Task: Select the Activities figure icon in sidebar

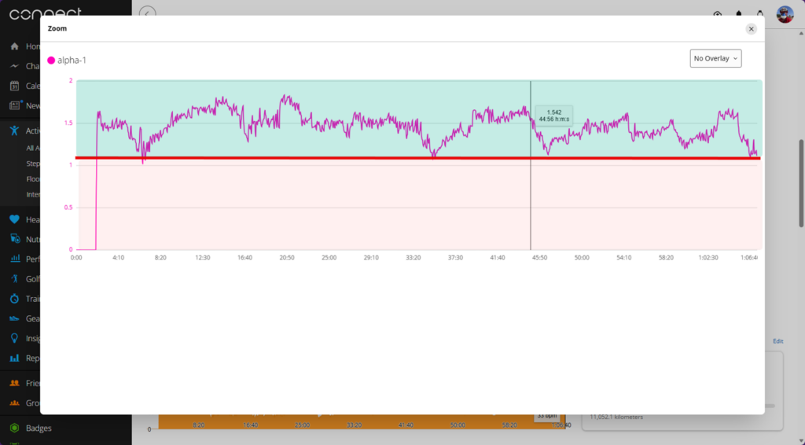Action: [14, 131]
